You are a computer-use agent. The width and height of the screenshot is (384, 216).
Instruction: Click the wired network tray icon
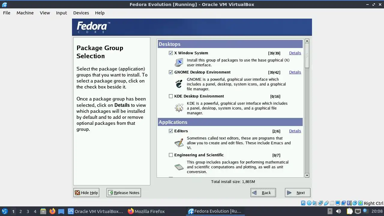tap(358, 211)
